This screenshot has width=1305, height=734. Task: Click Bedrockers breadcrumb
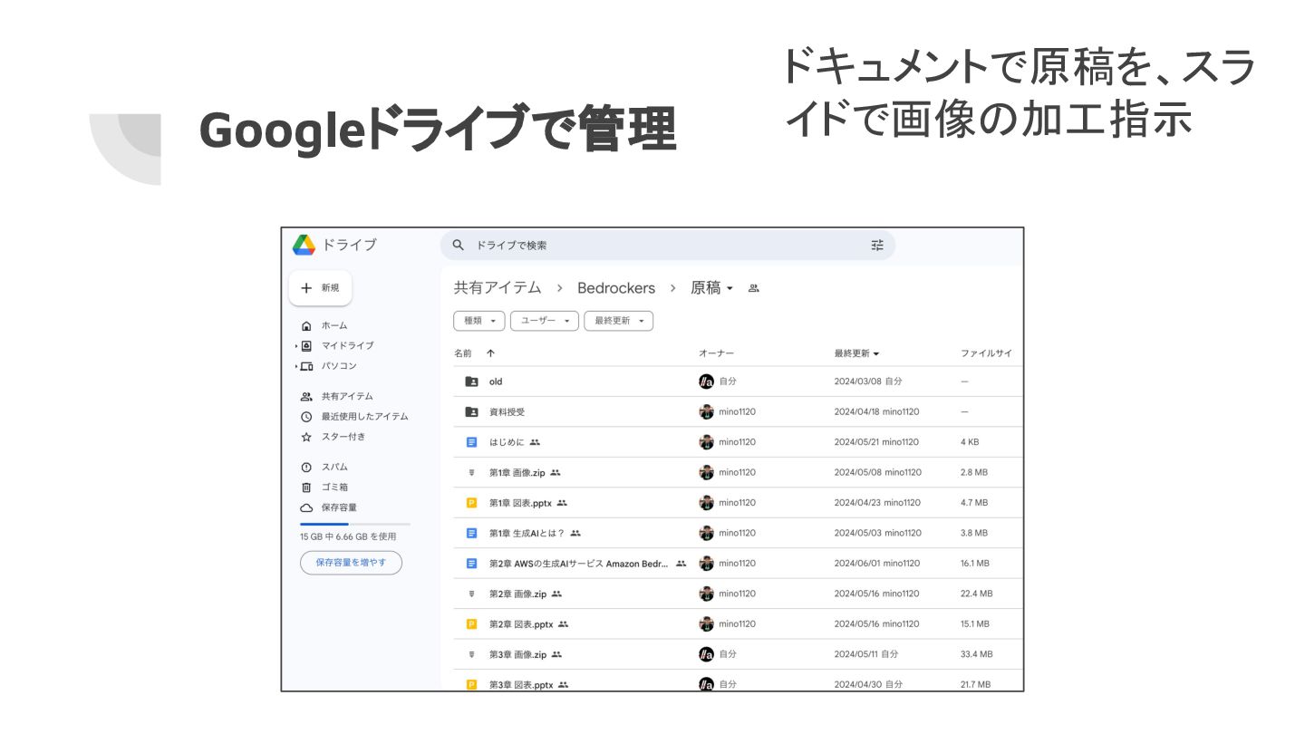[x=616, y=288]
